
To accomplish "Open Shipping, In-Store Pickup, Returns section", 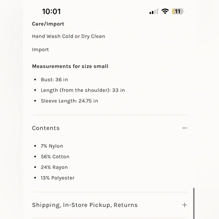I will (109, 205).
